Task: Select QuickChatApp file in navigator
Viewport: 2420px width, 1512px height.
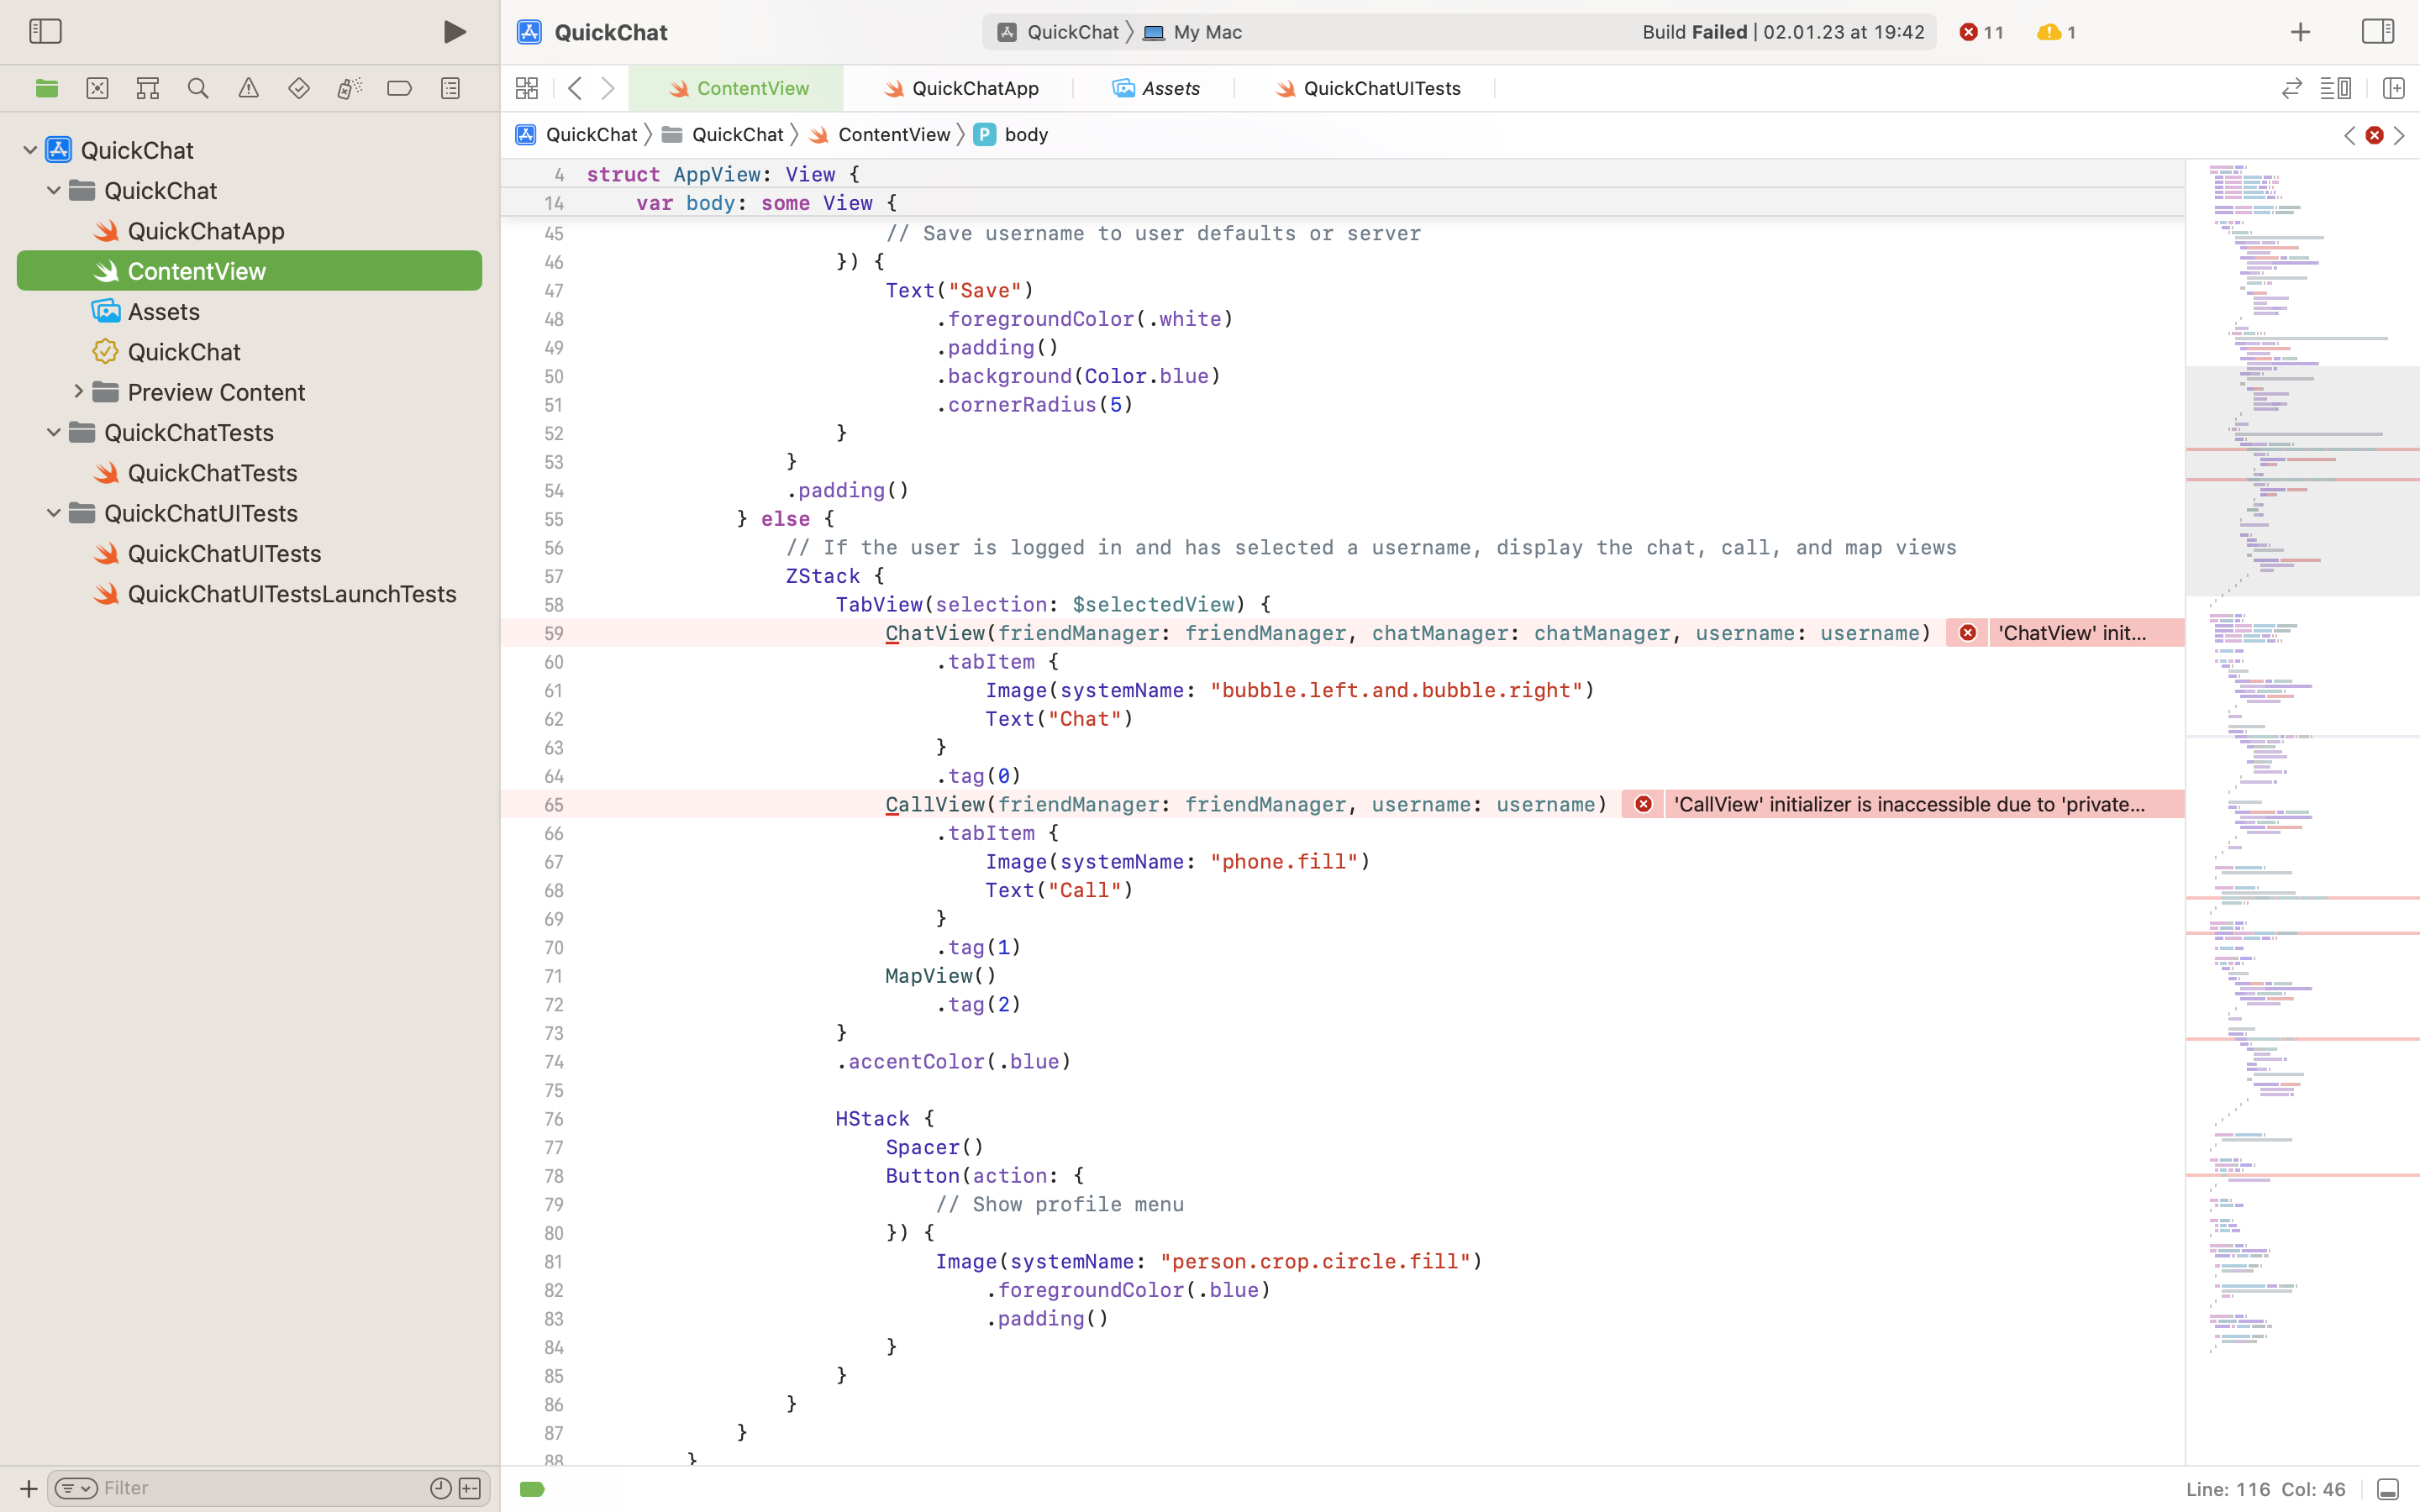Action: tap(206, 231)
